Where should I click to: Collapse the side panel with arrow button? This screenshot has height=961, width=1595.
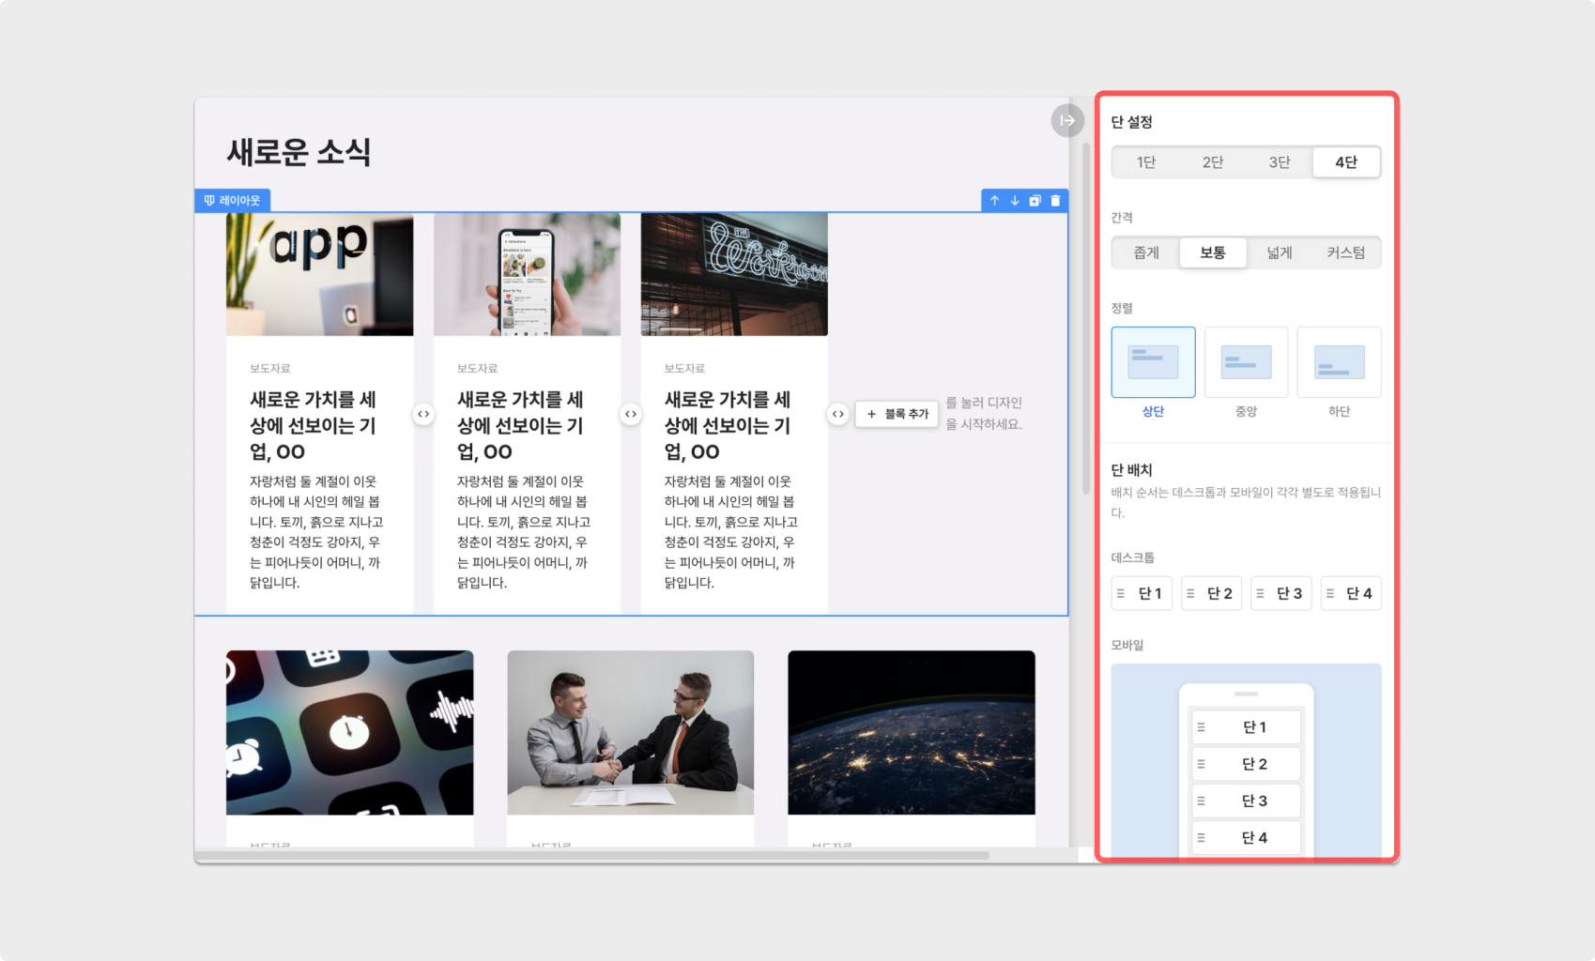1067,121
